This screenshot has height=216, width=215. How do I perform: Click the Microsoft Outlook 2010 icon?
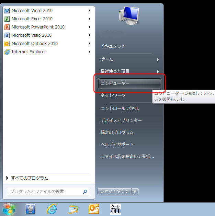tap(7, 44)
